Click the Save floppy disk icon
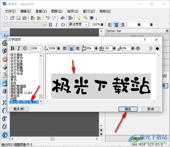170x147 pixels. click(x=19, y=18)
